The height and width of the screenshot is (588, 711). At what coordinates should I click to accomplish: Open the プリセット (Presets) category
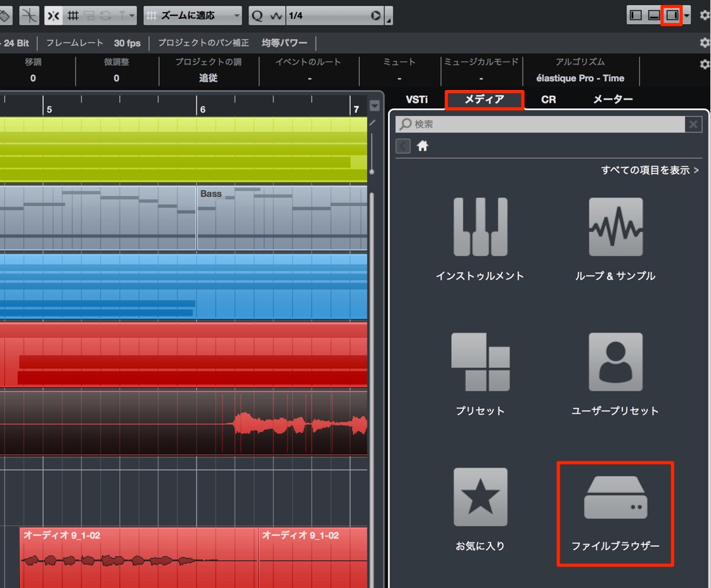480,374
